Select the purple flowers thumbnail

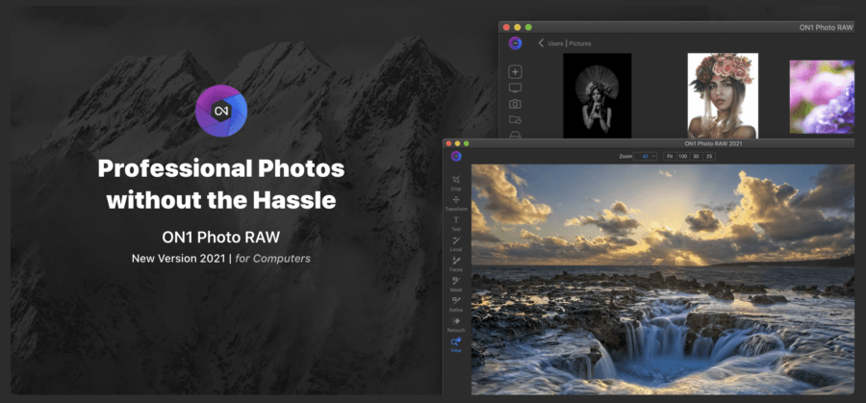(822, 96)
